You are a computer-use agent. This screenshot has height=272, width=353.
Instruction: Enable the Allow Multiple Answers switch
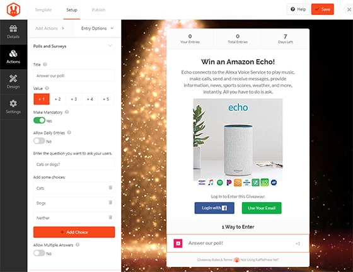[x=39, y=253]
